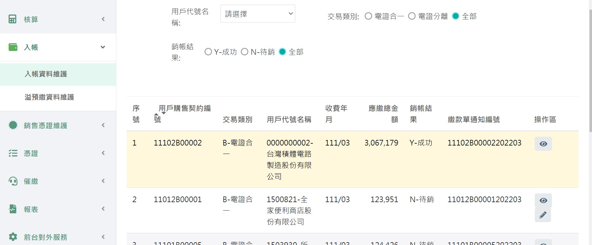Click contract number 11102B00002 cell
This screenshot has height=245, width=592.
tap(178, 143)
